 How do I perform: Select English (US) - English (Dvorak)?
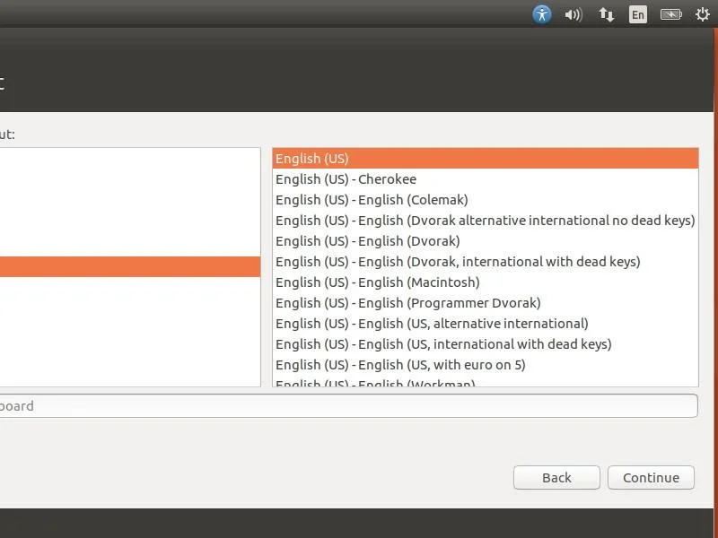pyautogui.click(x=486, y=240)
